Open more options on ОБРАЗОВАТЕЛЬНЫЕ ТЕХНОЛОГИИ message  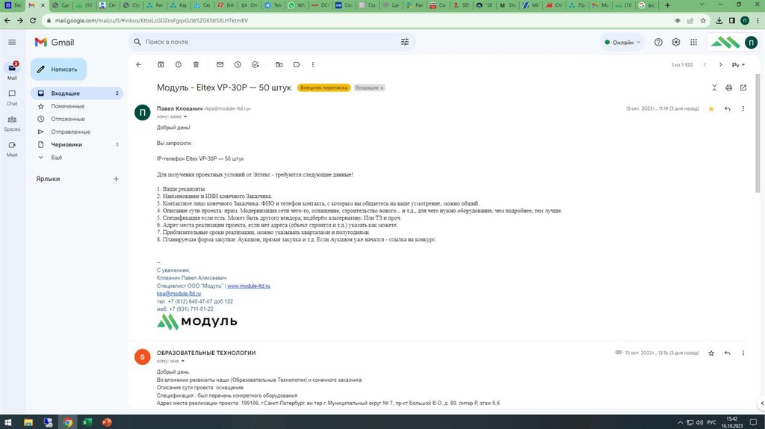pyautogui.click(x=743, y=353)
